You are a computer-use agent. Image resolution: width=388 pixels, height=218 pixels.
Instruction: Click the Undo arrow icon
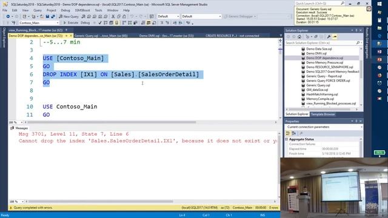[132, 16]
